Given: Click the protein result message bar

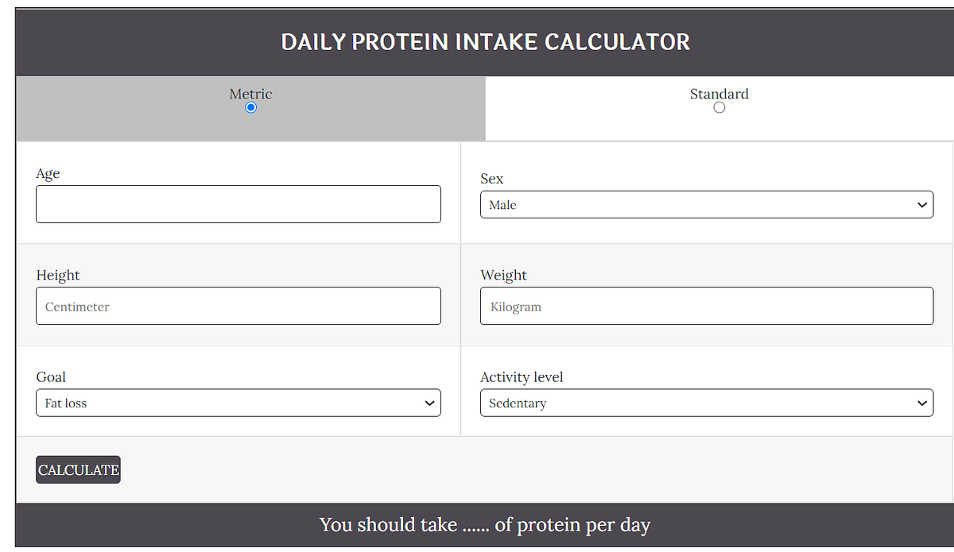Looking at the screenshot, I should tap(485, 525).
